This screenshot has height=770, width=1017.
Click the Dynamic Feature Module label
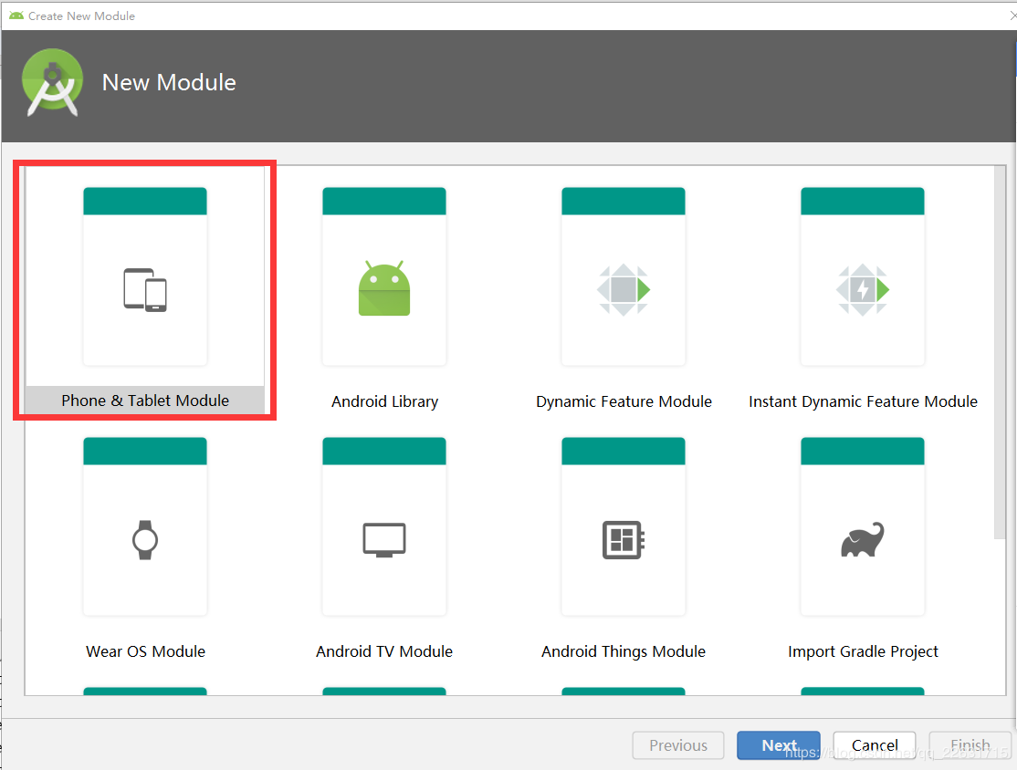click(x=624, y=401)
